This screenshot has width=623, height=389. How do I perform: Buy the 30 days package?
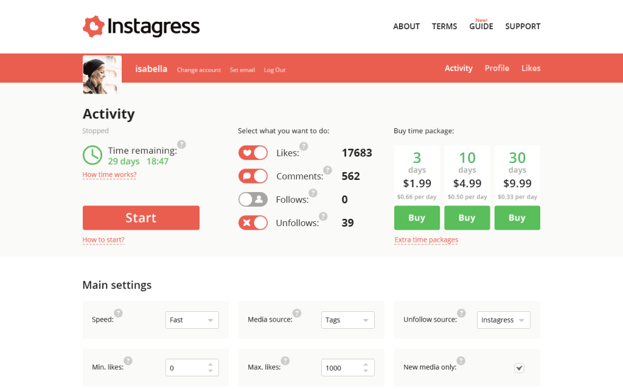pos(517,218)
